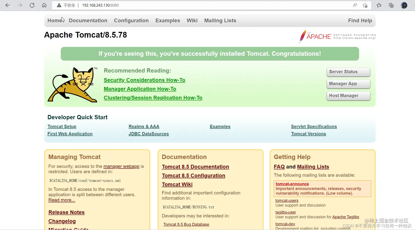Image resolution: width=415 pixels, height=230 pixels.
Task: Click the $CATALINA_HOME/conf/tomcat-users.xml path text
Action: pyautogui.click(x=85, y=181)
